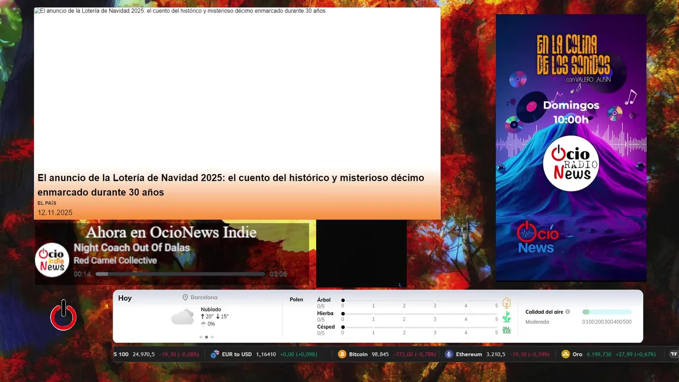Click the Ethereum icon in ticker

click(x=449, y=354)
